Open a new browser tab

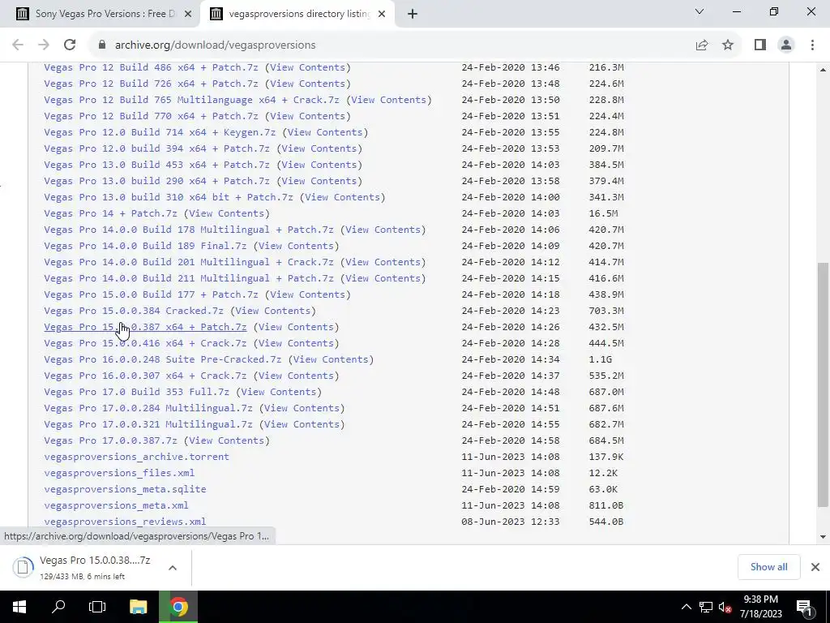tap(413, 14)
